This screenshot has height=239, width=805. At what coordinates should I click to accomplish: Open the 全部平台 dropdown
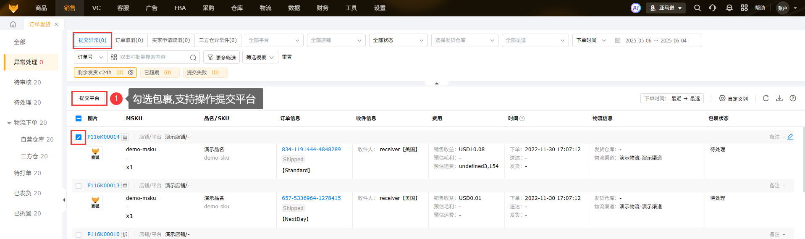point(274,40)
